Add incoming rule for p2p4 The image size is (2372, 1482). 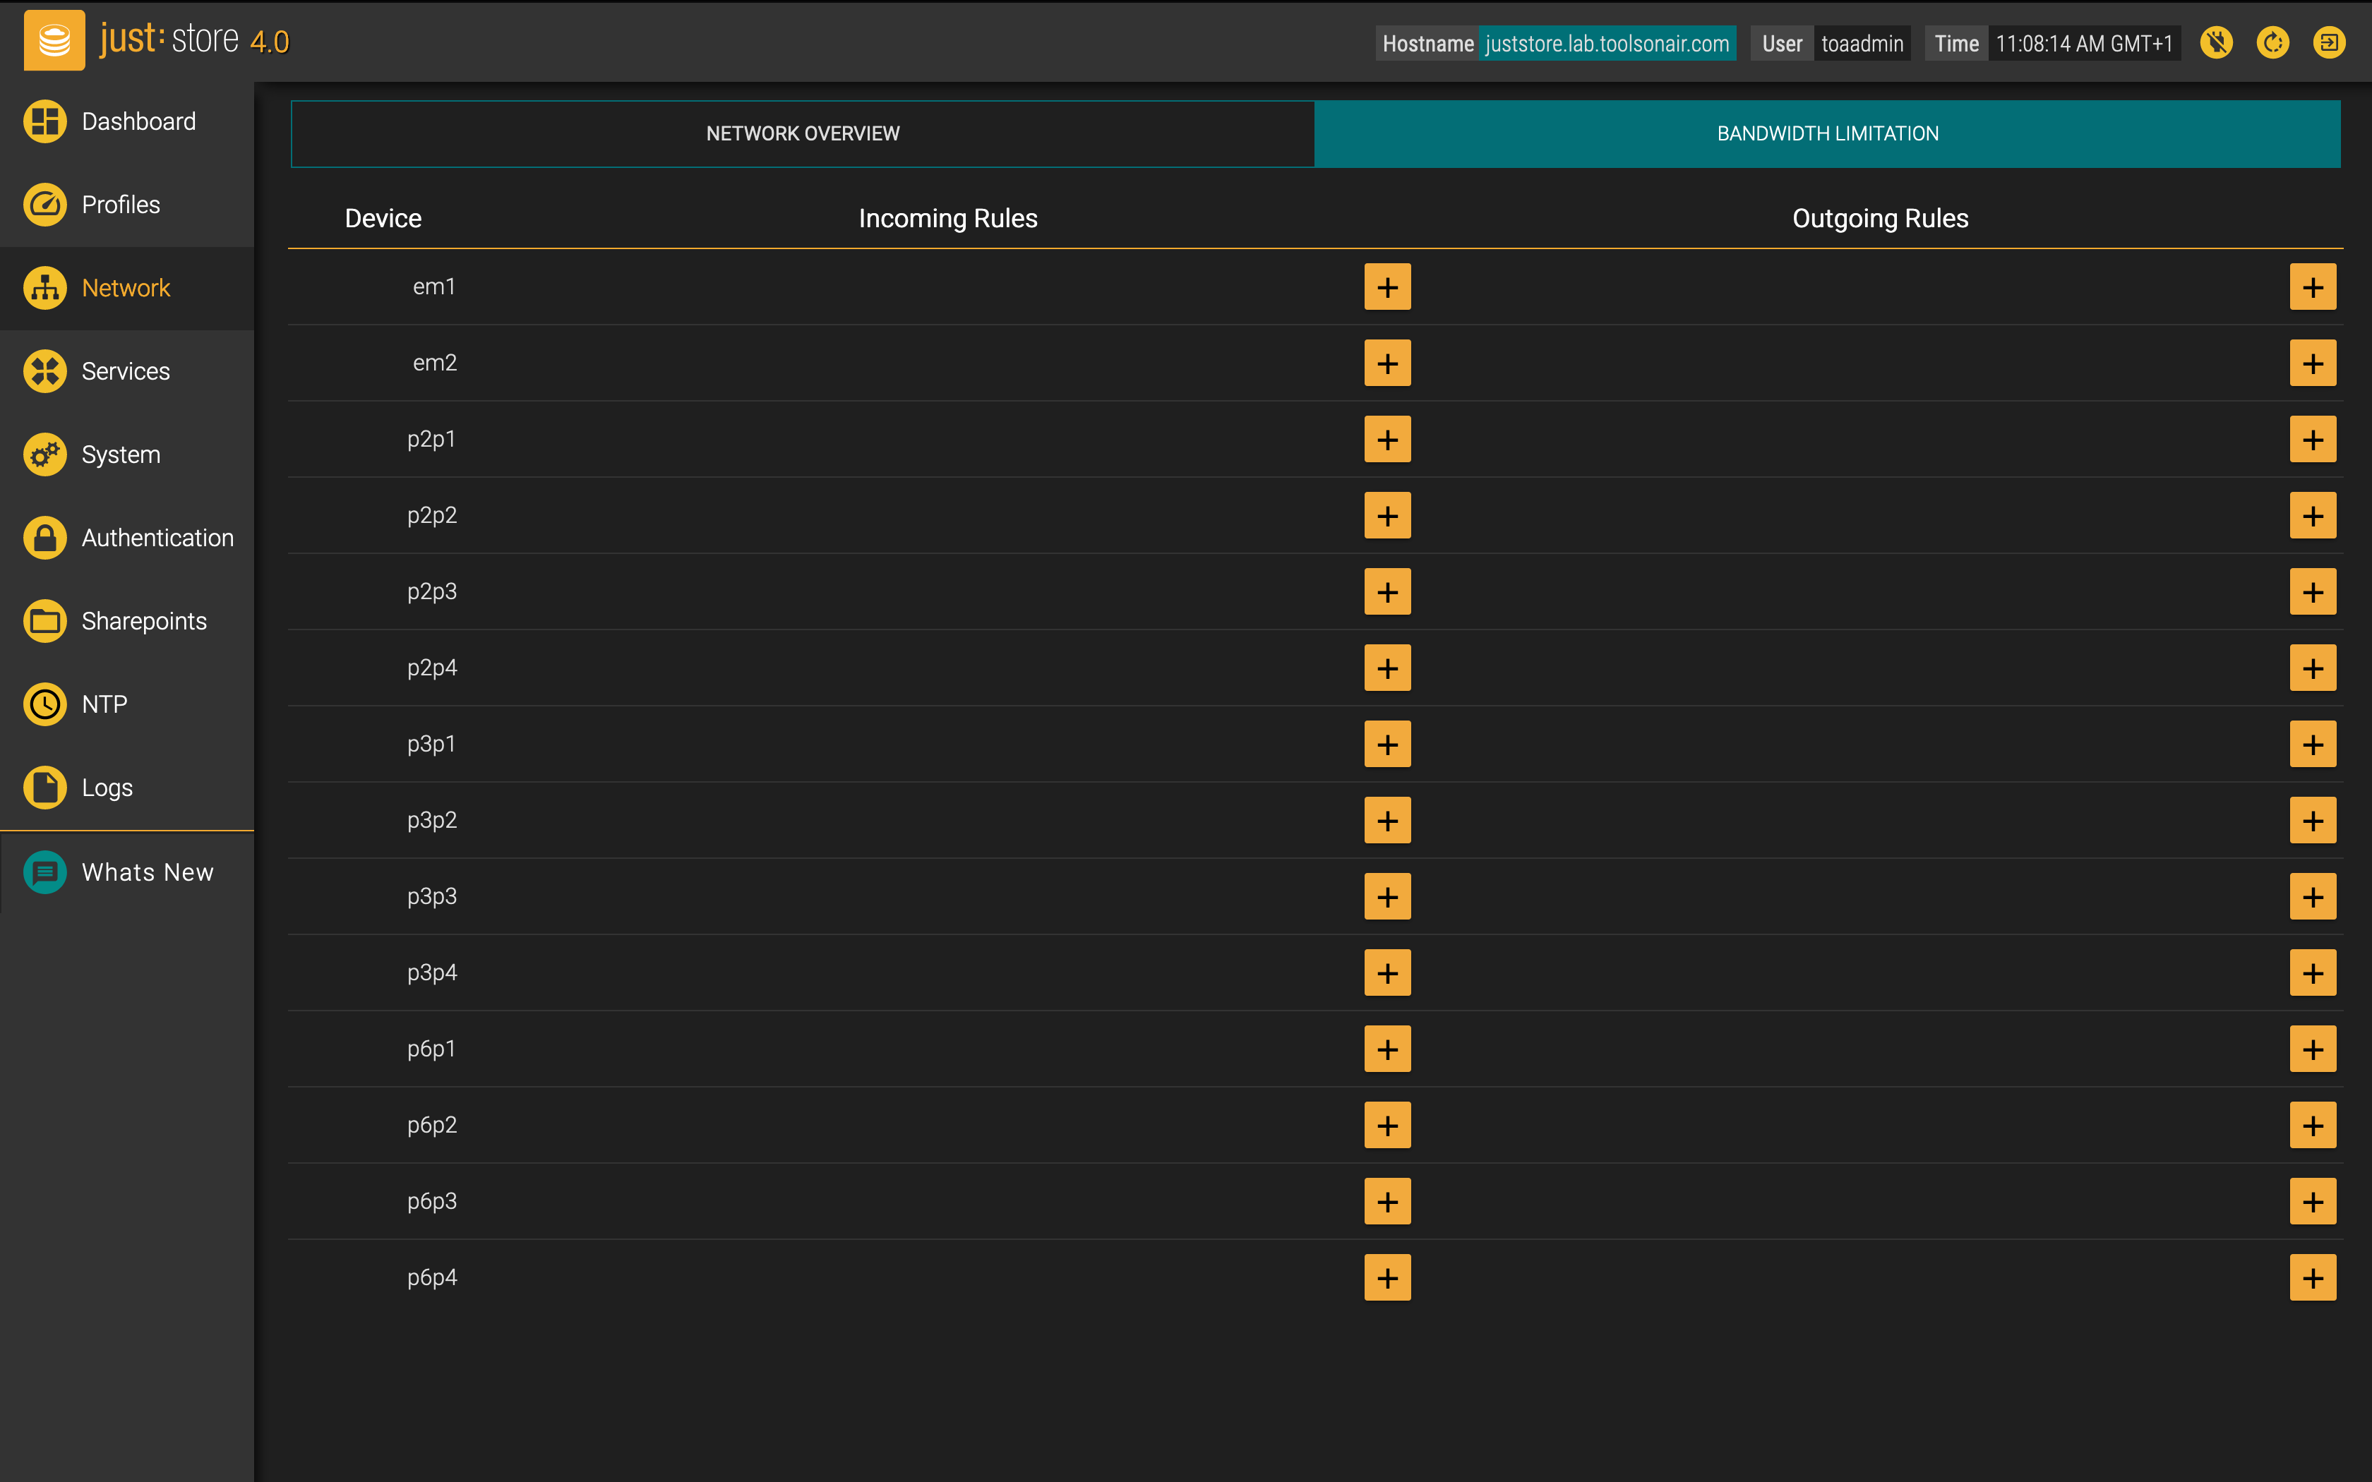coord(1387,668)
